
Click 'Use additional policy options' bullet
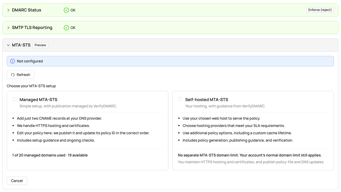(237, 133)
